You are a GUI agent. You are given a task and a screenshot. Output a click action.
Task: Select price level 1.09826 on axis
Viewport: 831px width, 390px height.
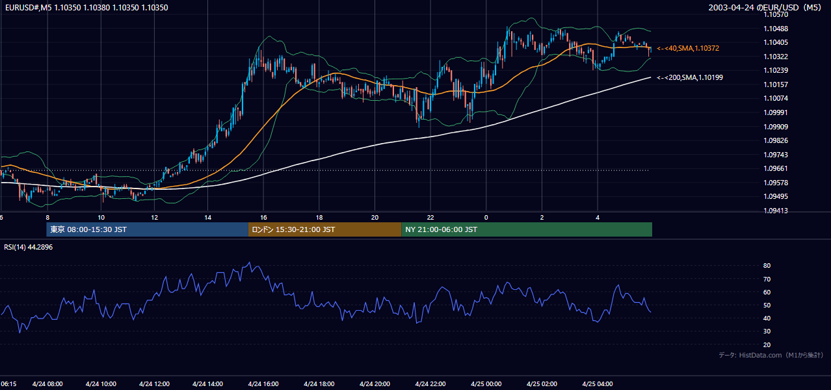pyautogui.click(x=776, y=140)
